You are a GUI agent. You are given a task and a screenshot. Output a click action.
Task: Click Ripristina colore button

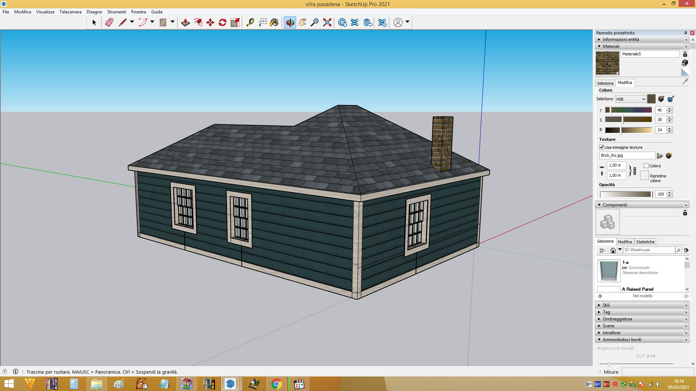(x=644, y=176)
